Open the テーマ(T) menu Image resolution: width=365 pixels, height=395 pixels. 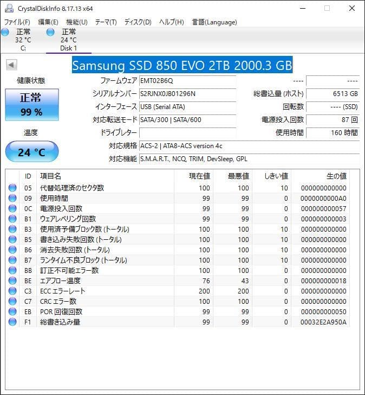pyautogui.click(x=106, y=22)
